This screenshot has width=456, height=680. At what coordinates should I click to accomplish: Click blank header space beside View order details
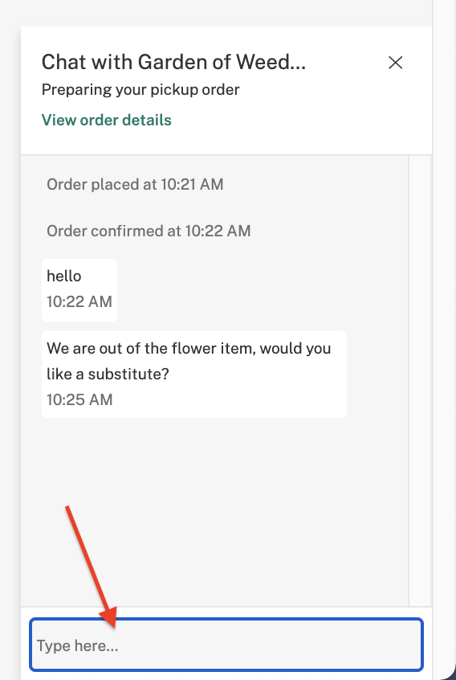point(299,120)
